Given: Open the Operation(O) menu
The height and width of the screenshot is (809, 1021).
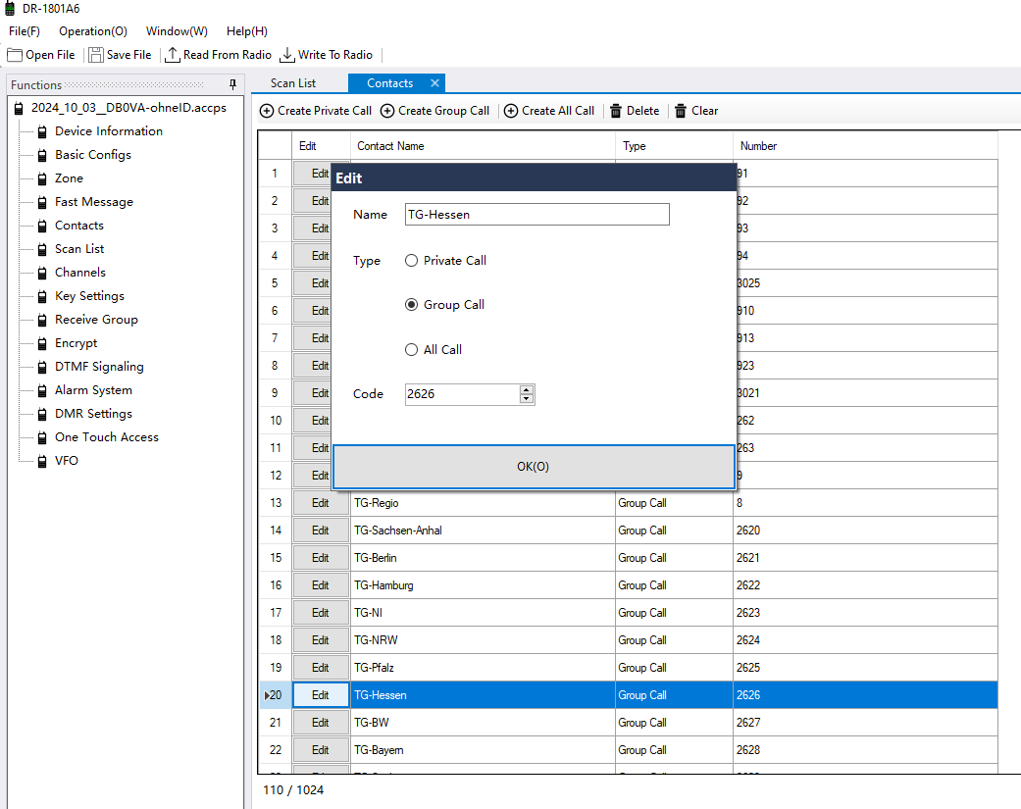Looking at the screenshot, I should click(93, 31).
